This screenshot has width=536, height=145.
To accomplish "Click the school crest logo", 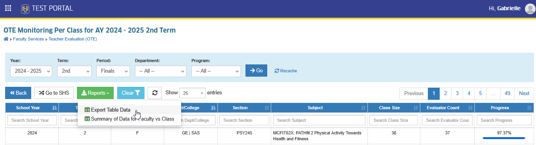I will pyautogui.click(x=26, y=8).
